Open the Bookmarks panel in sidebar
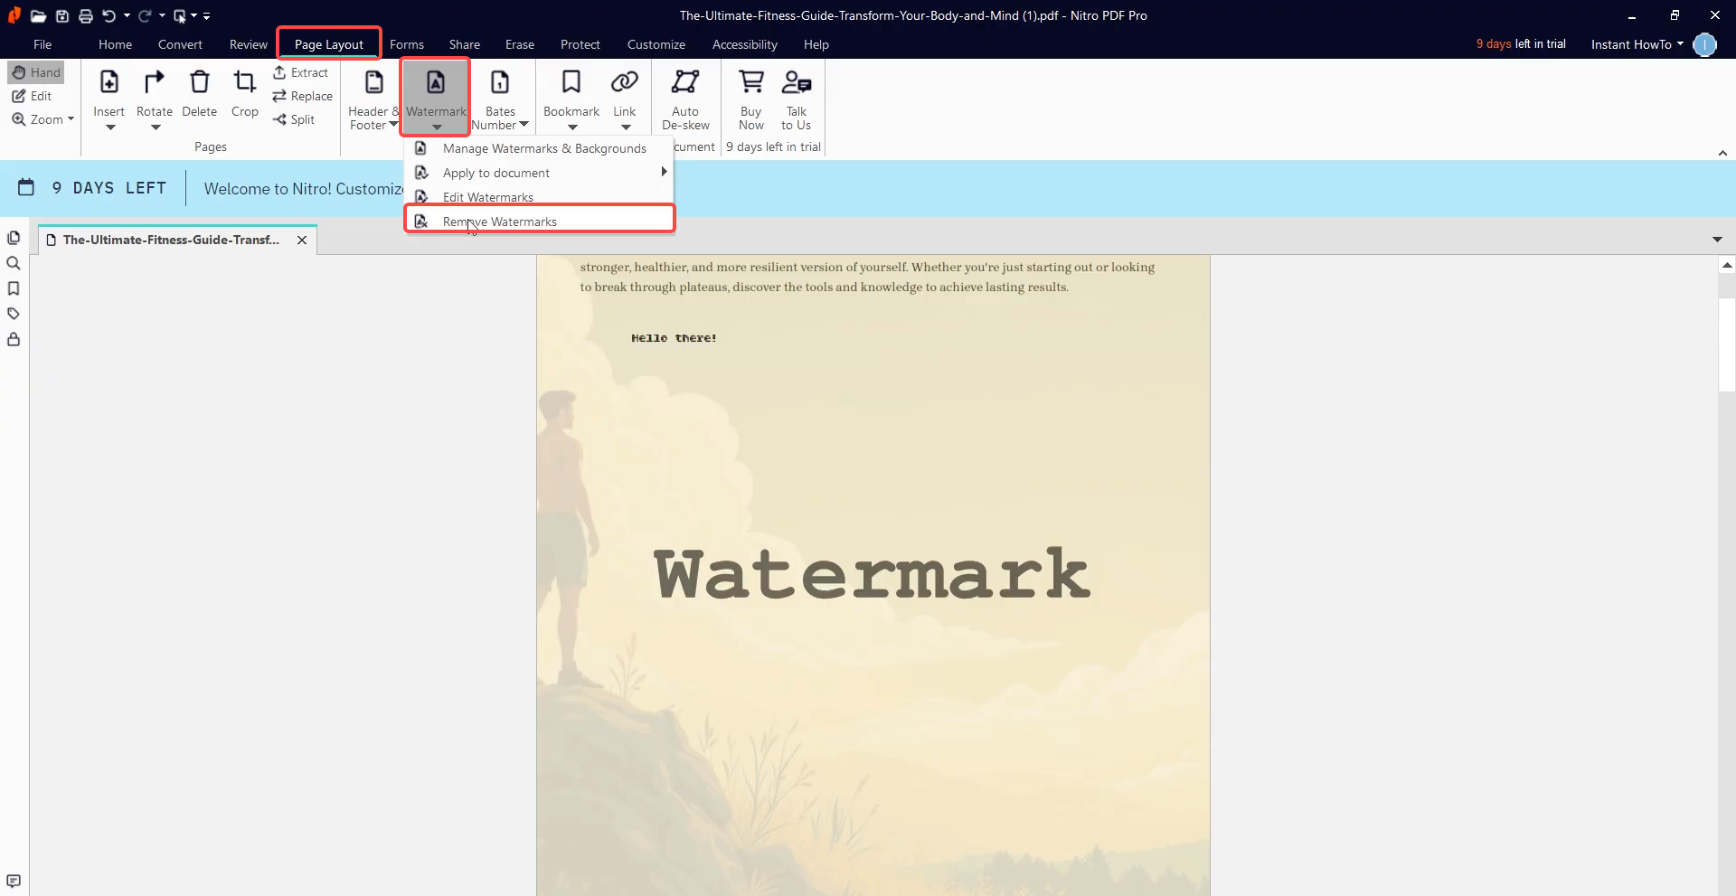1736x896 pixels. [x=14, y=288]
